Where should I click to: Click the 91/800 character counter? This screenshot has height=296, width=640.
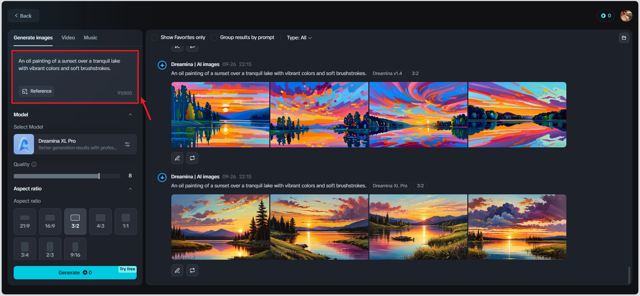[124, 93]
